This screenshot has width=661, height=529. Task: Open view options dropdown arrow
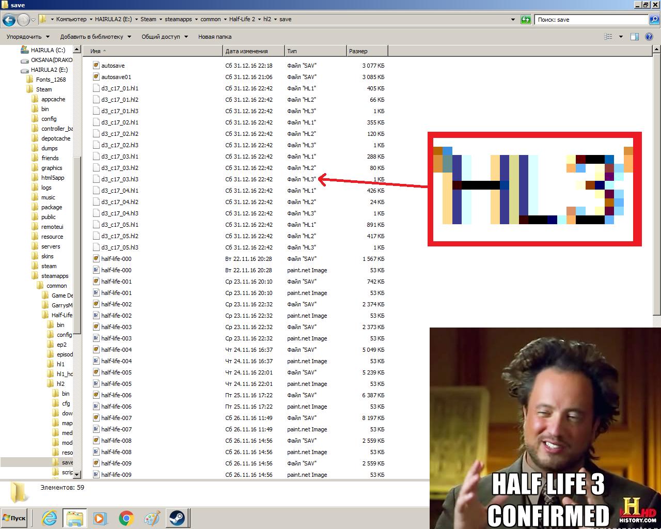(x=621, y=37)
